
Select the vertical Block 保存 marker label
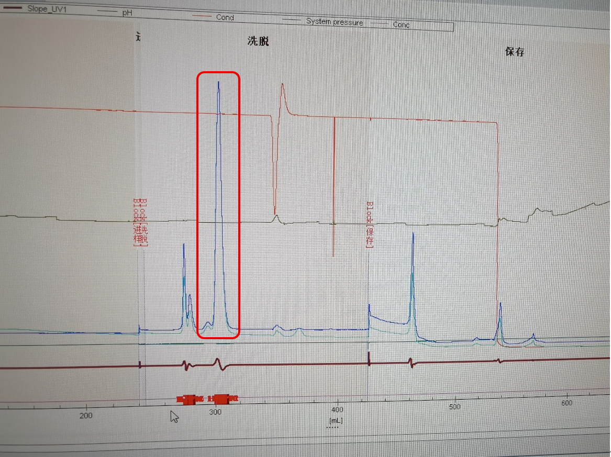click(371, 225)
